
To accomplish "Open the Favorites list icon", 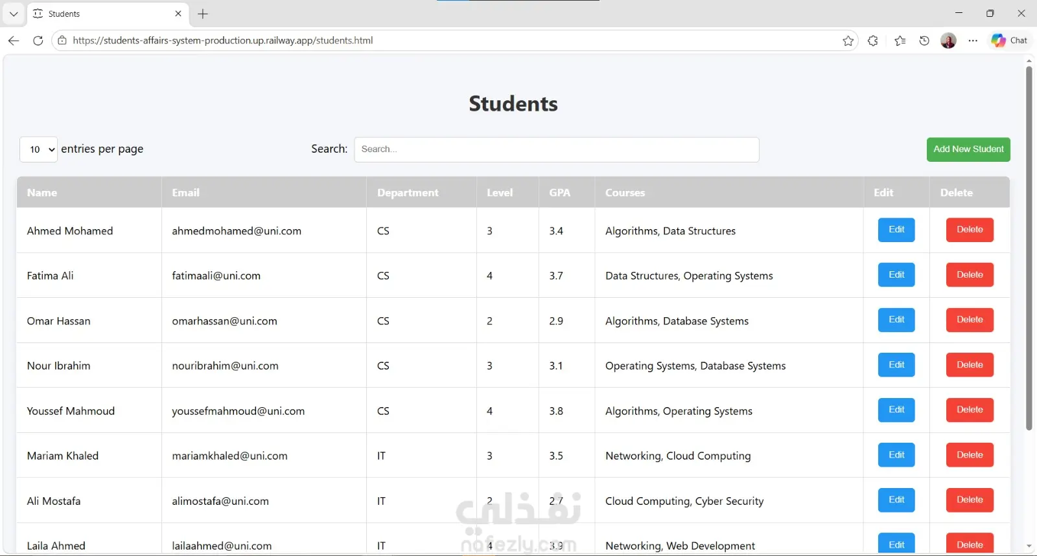I will (x=900, y=41).
